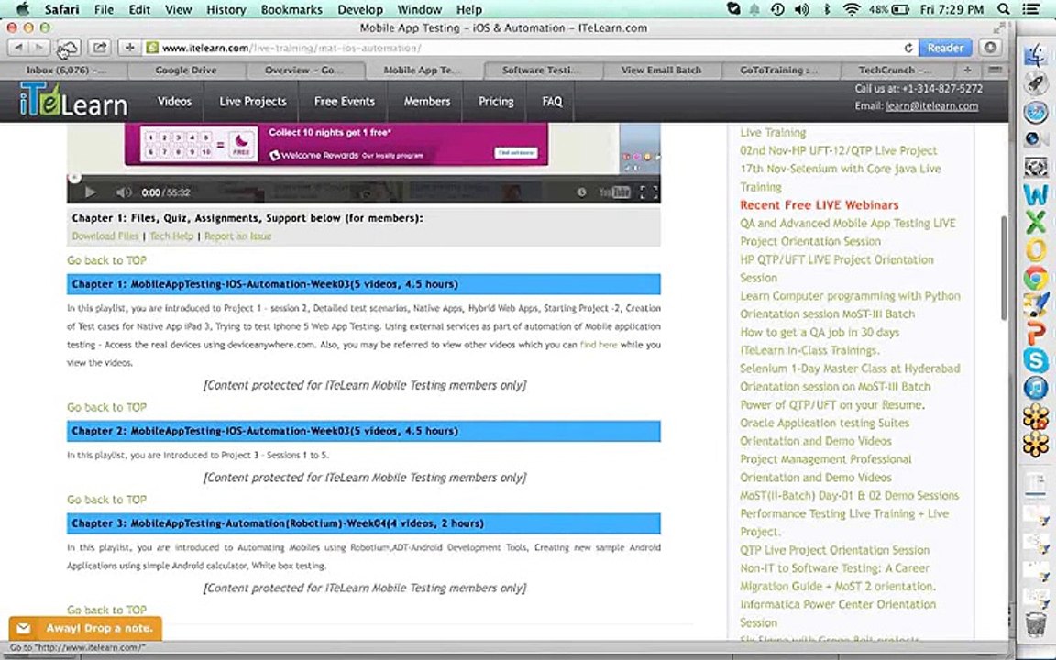Image resolution: width=1056 pixels, height=660 pixels.
Task: Click the Reader button in address bar
Action: click(x=945, y=48)
